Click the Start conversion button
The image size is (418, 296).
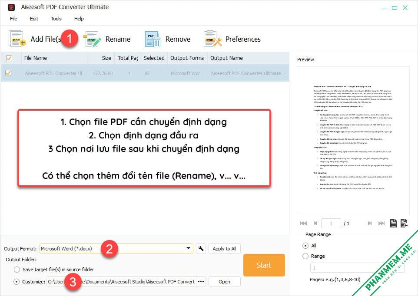tap(264, 265)
